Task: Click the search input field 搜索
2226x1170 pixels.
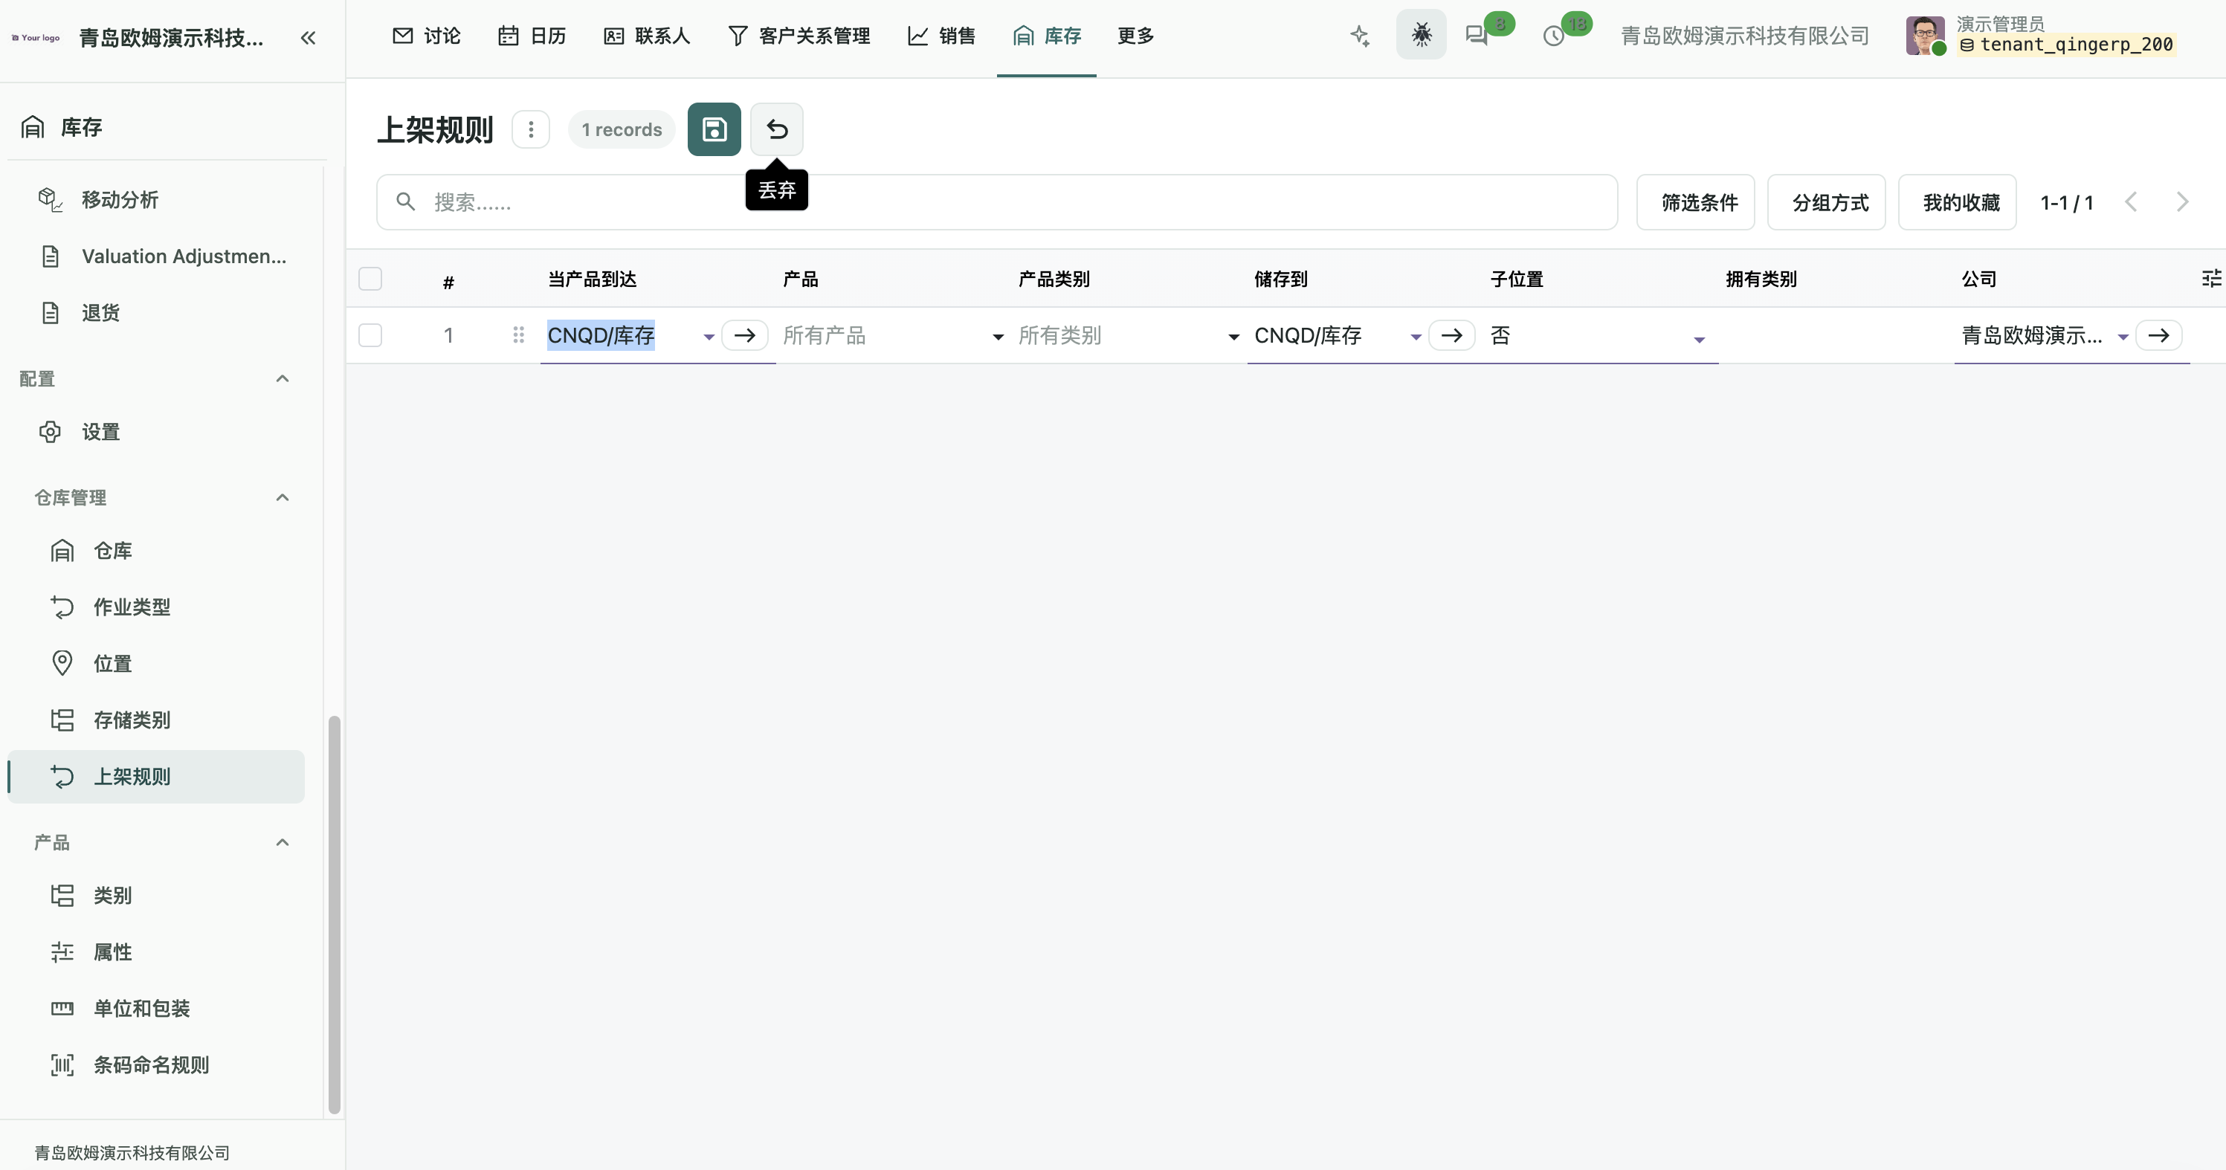Action: coord(997,202)
